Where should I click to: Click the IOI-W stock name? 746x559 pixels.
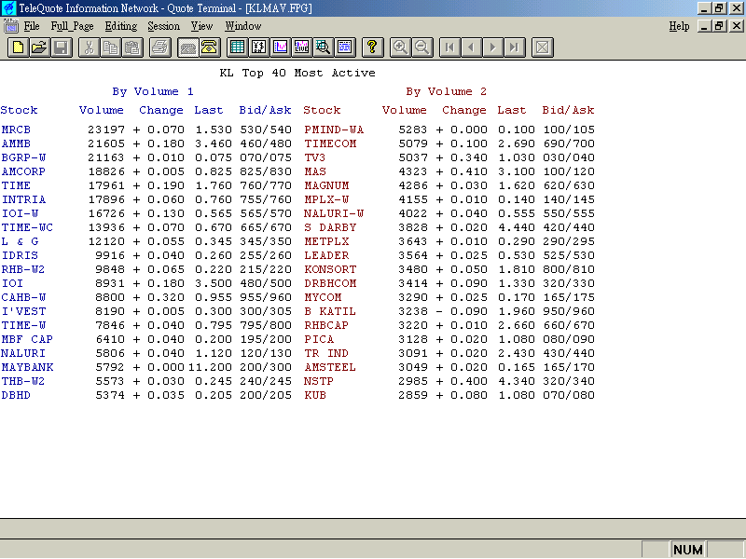point(20,213)
